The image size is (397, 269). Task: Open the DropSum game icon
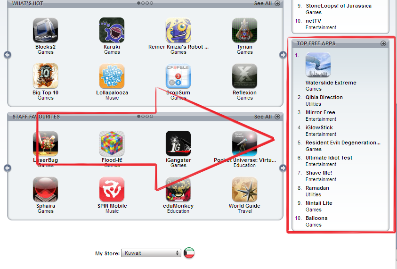pyautogui.click(x=178, y=76)
